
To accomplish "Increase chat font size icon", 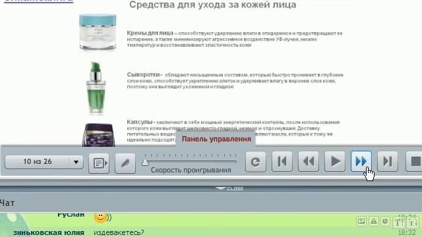I will click(398, 222).
